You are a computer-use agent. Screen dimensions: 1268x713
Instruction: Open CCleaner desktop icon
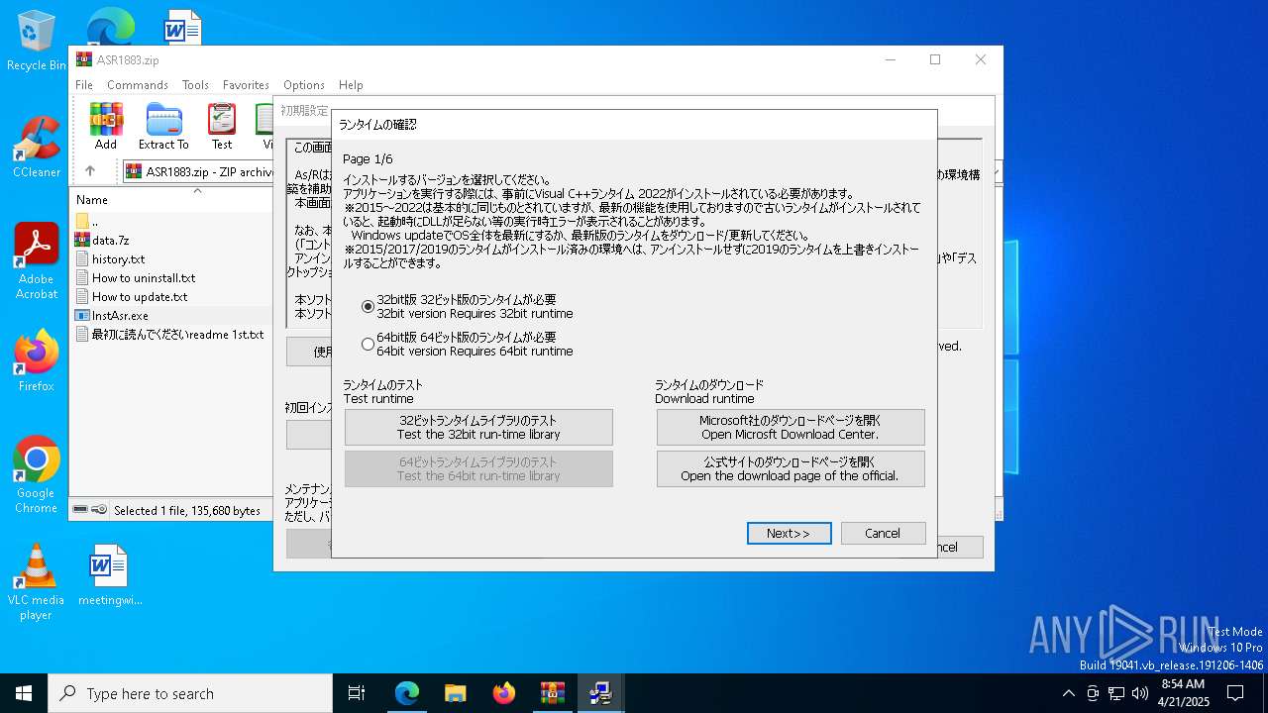click(x=36, y=148)
